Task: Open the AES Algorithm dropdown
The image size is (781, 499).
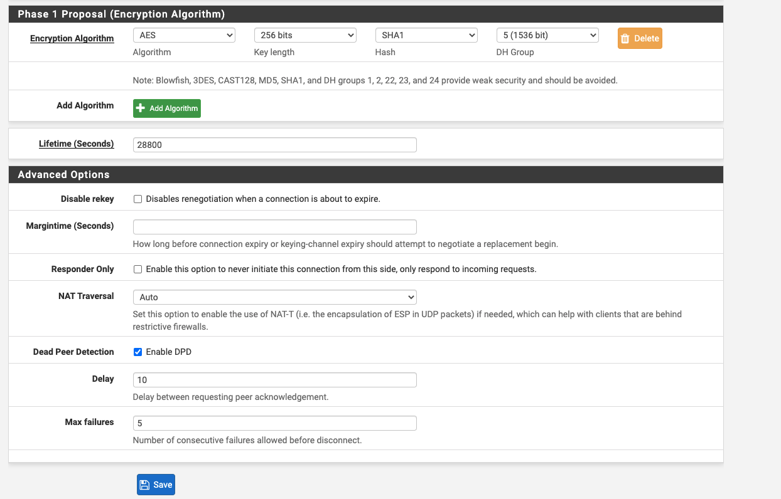Action: (184, 35)
